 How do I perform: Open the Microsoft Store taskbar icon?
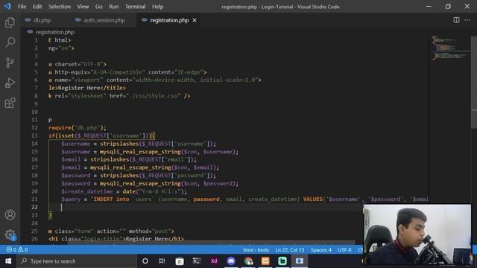click(180, 261)
